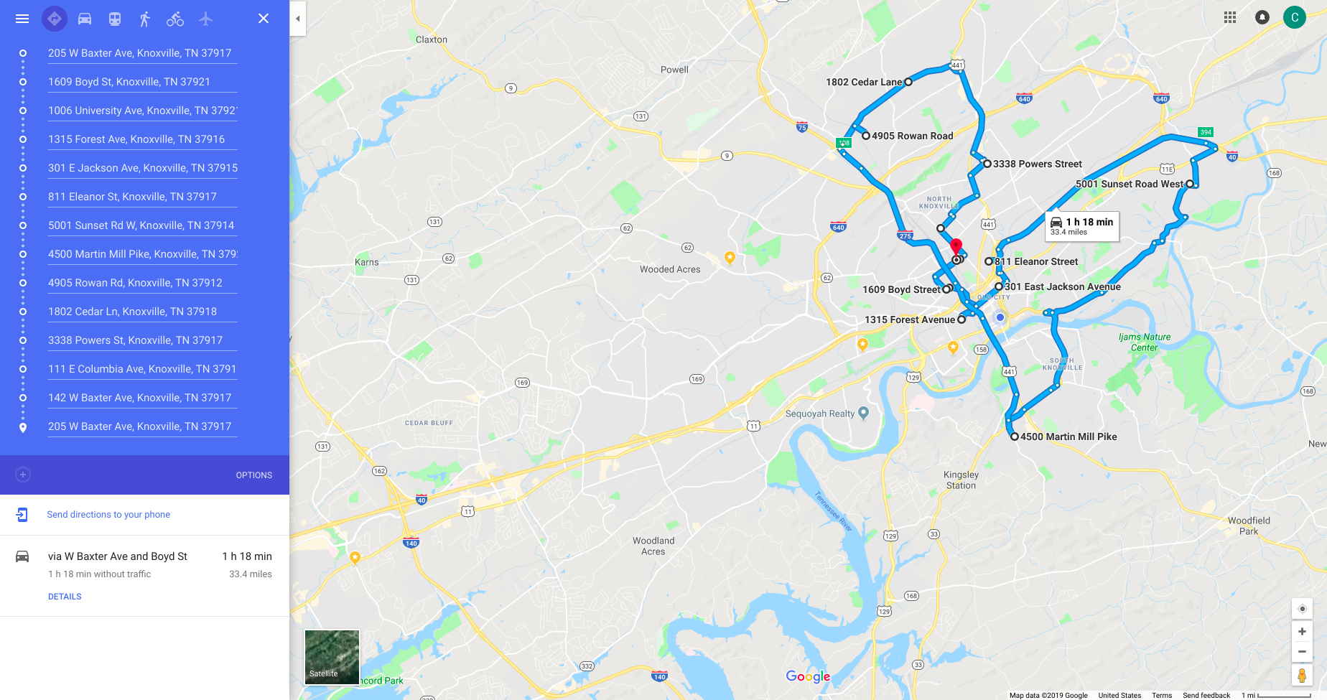Screen dimensions: 1327x700
Task: Select walking travel mode icon
Action: [145, 19]
